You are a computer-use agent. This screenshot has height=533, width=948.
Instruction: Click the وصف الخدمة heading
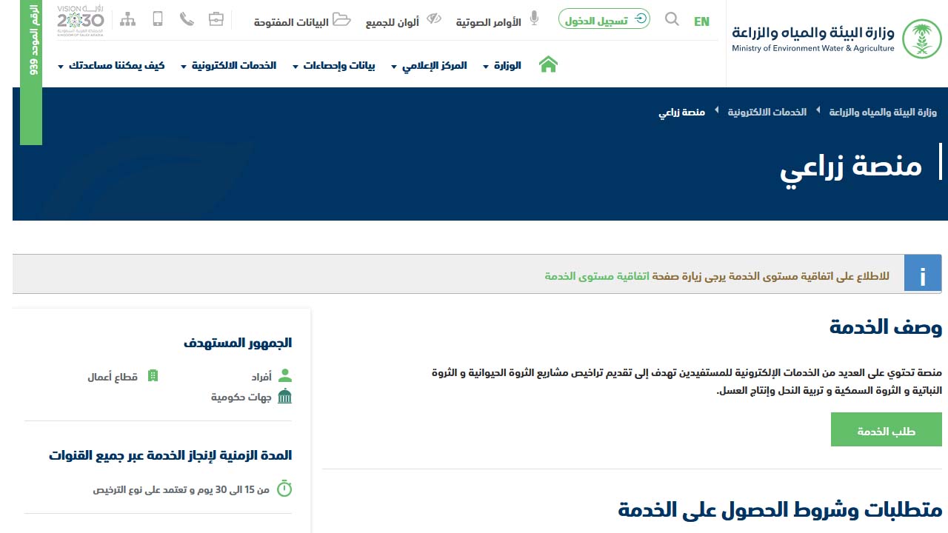886,327
